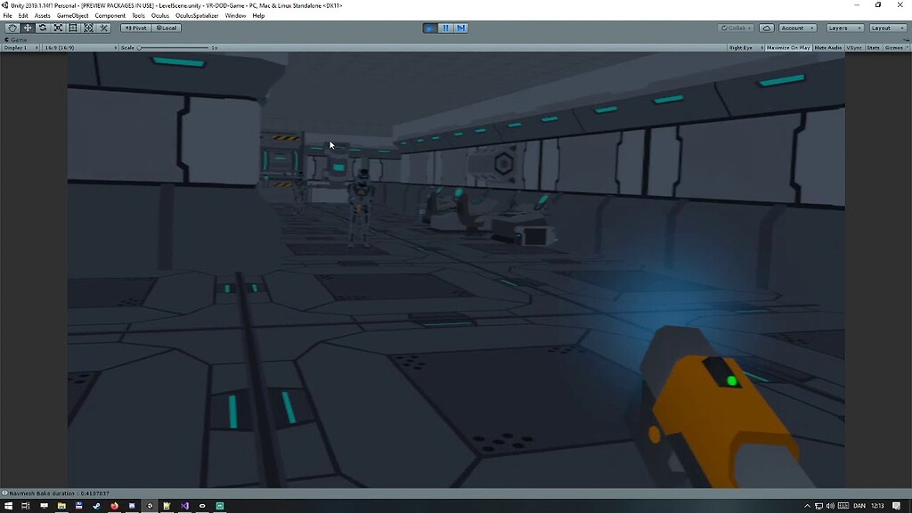The height and width of the screenshot is (513, 912).
Task: Toggle Local handle rotation mode
Action: tap(167, 28)
